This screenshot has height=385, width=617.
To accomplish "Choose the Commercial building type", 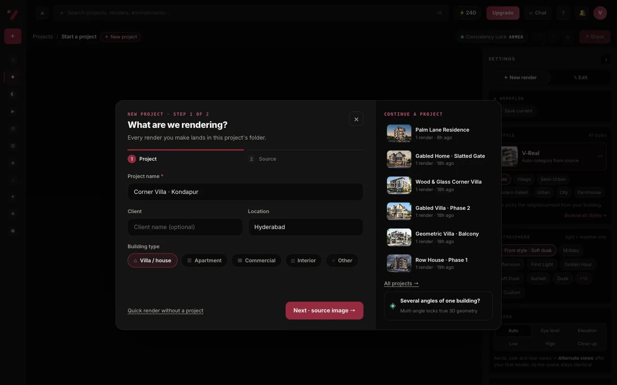I will [x=256, y=260].
